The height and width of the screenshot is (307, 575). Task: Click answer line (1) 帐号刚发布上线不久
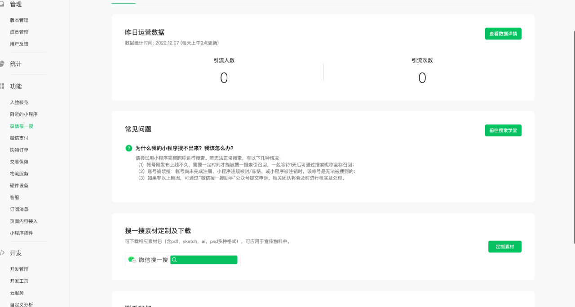(246, 165)
